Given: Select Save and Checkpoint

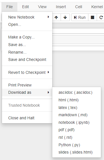Looking at the screenshot, I should click(x=27, y=60).
